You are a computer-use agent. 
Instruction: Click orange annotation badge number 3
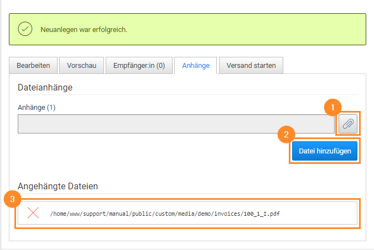pos(12,199)
